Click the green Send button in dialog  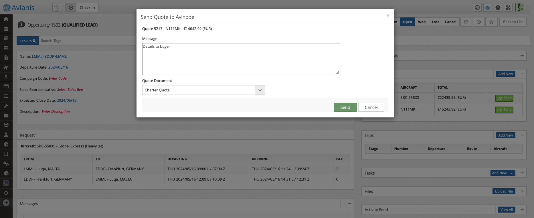pos(345,107)
